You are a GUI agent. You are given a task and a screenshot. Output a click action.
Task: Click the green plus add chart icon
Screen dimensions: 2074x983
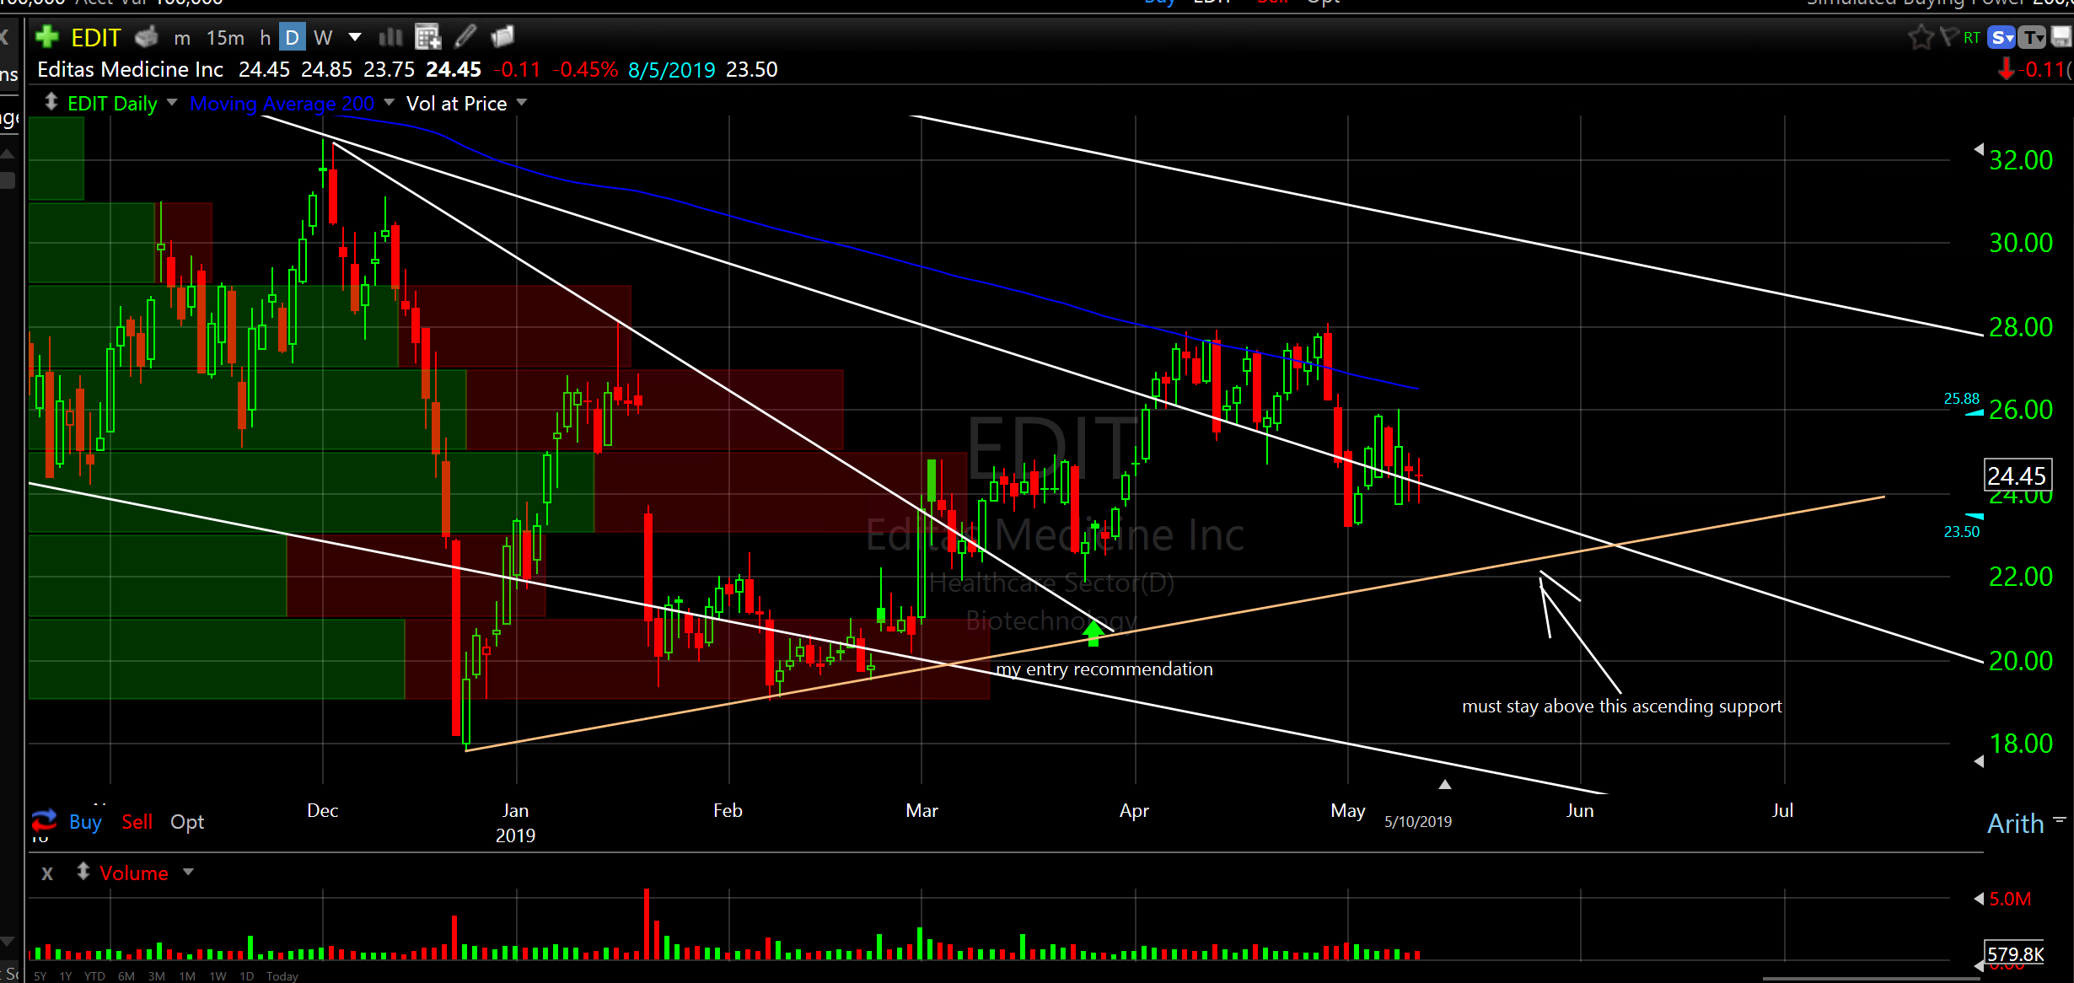[x=47, y=37]
